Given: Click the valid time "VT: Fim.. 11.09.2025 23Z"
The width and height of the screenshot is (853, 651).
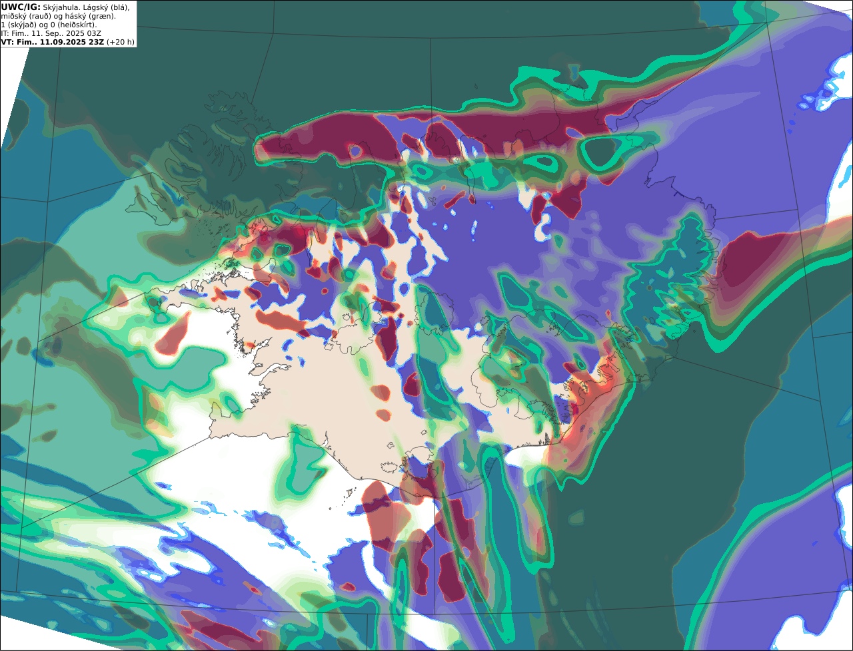Looking at the screenshot, I should 52,42.
